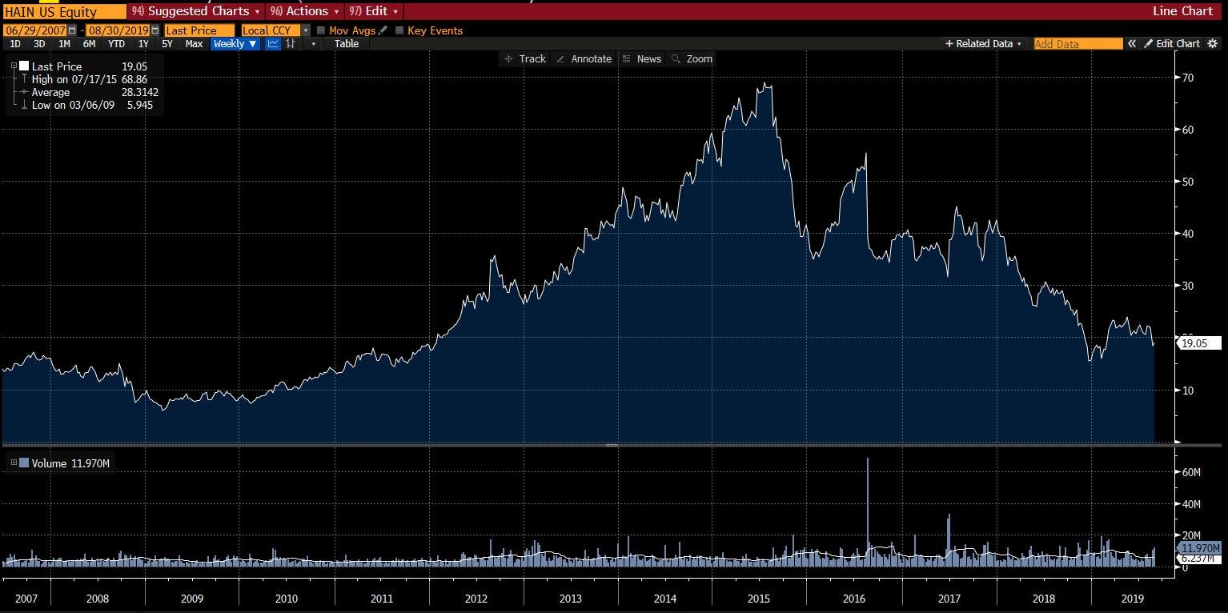Select the 1Y time range
Screen dimensions: 1228x613
coord(143,44)
